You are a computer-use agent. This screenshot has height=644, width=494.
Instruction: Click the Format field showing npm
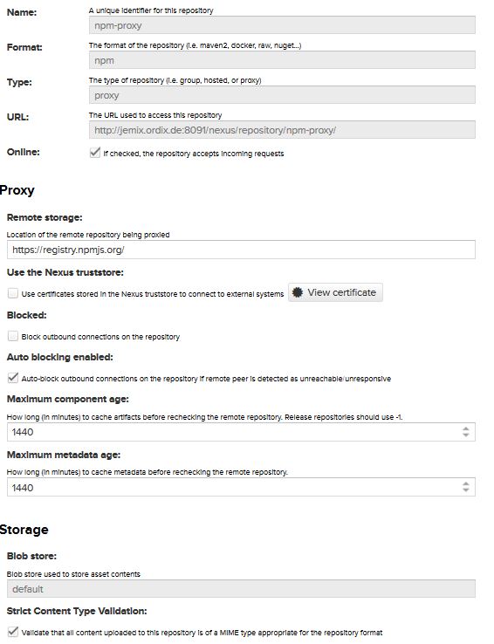(282, 60)
